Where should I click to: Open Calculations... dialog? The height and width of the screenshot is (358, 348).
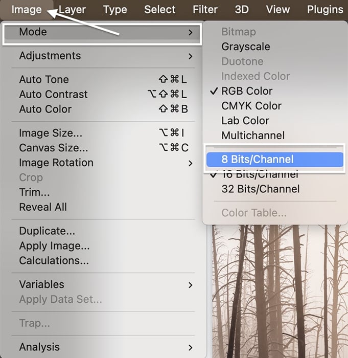click(103, 261)
